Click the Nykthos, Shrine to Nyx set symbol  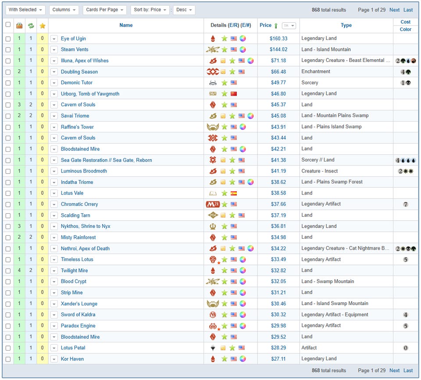pyautogui.click(x=213, y=226)
